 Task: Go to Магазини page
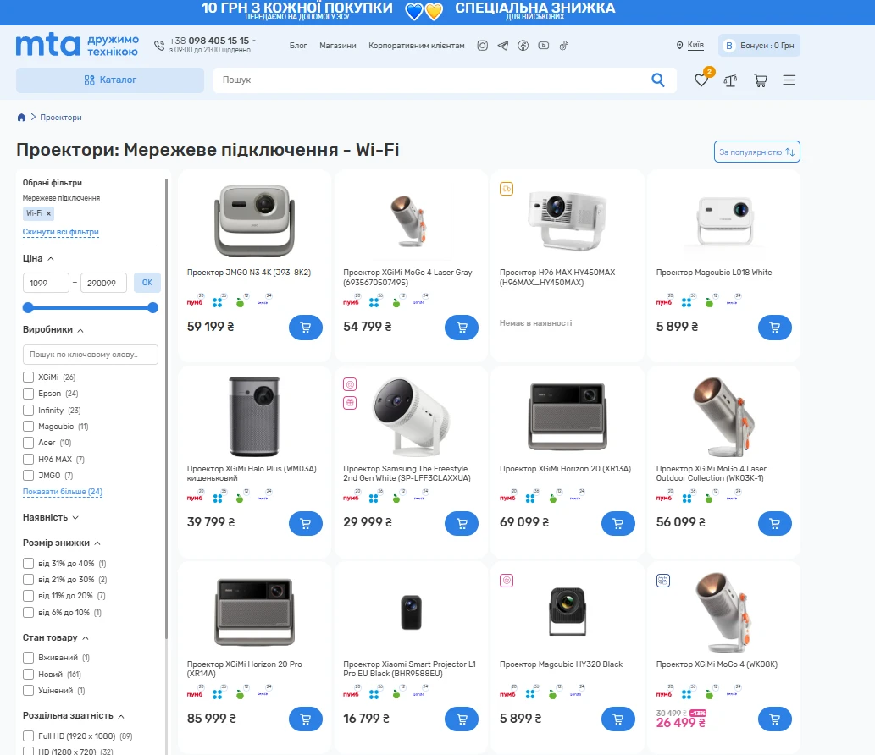[x=338, y=46]
